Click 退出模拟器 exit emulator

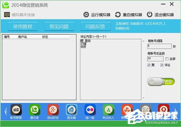click(x=160, y=14)
